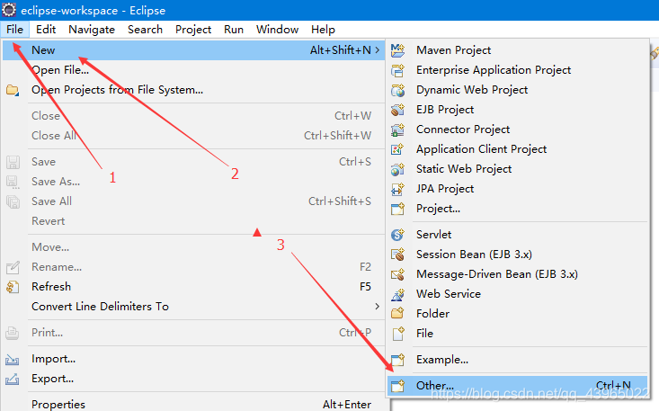Choose Revert in the File menu
The image size is (659, 411).
pyautogui.click(x=49, y=221)
